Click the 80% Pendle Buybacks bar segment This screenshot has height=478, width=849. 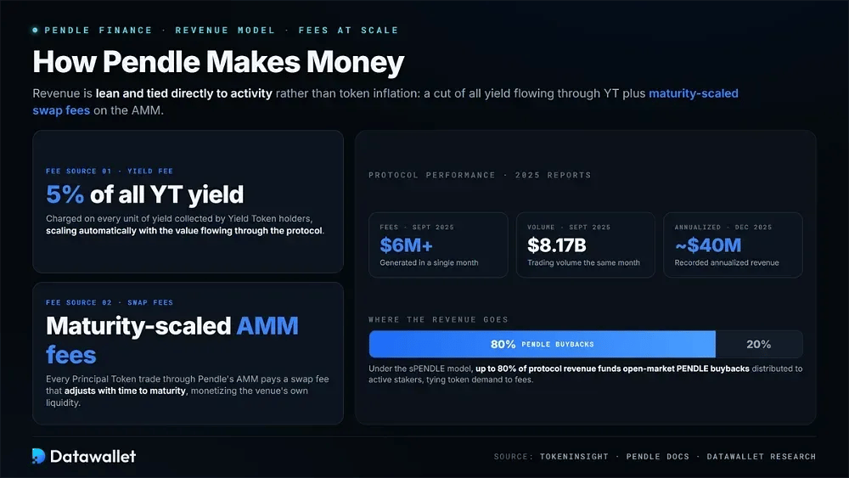(x=542, y=345)
